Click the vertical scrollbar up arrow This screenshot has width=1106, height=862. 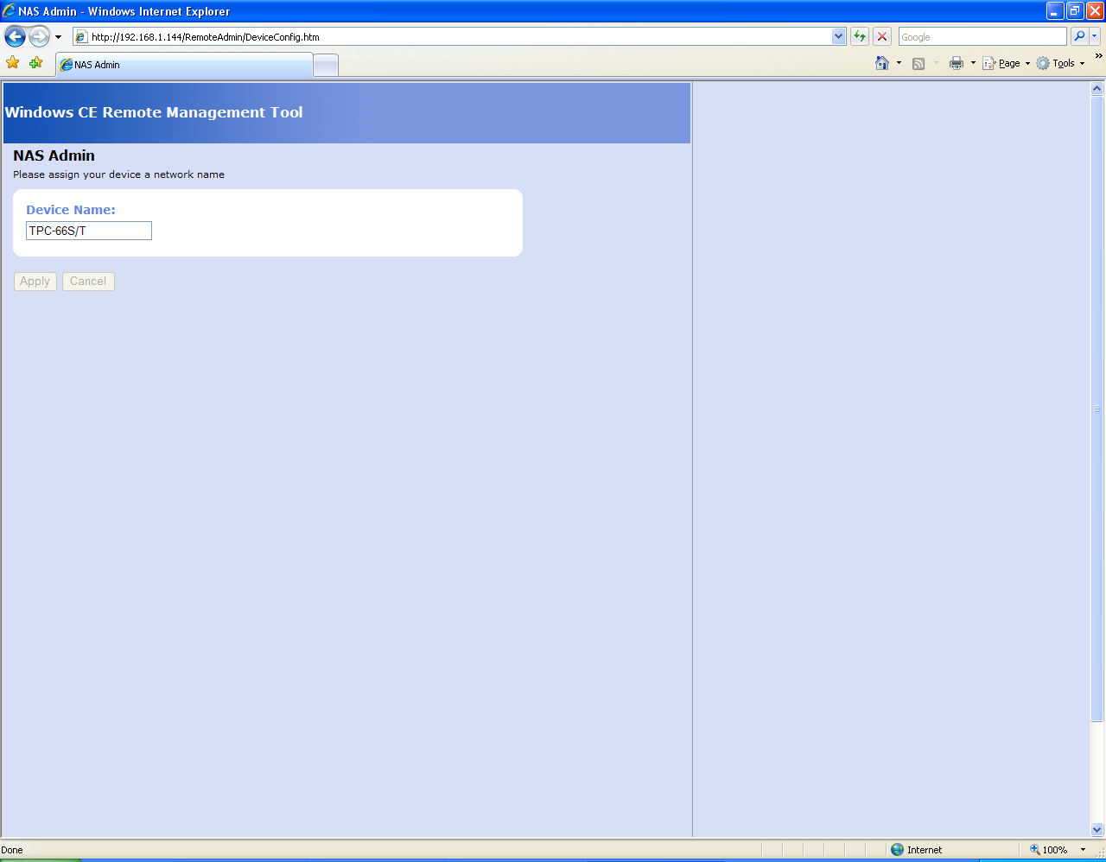pos(1097,88)
